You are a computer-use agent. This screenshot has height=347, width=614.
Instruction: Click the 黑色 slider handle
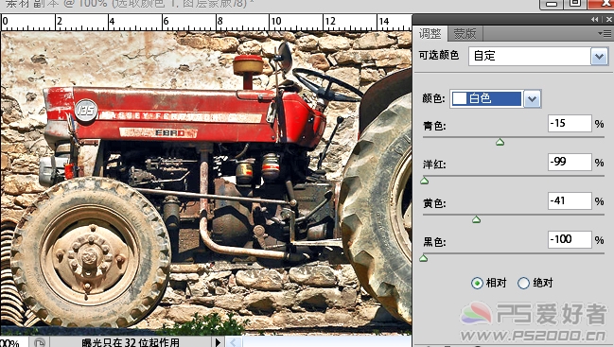[424, 258]
